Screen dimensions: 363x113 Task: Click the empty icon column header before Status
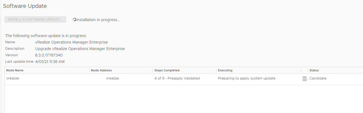(x=304, y=70)
